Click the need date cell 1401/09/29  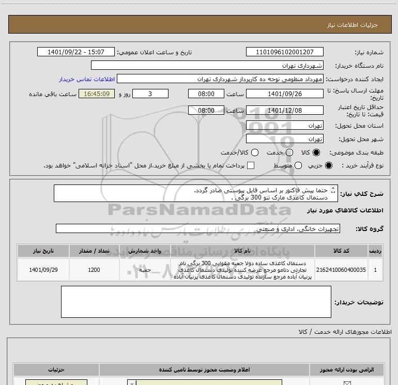click(x=43, y=270)
